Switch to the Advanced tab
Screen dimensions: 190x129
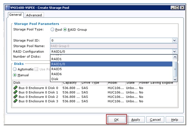tap(34, 15)
